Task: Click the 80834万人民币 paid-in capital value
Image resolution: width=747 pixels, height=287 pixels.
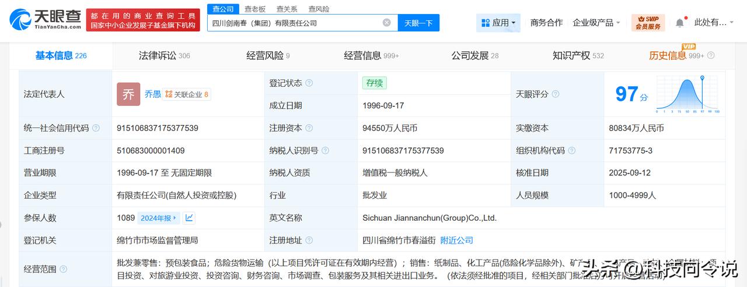Action: 636,128
